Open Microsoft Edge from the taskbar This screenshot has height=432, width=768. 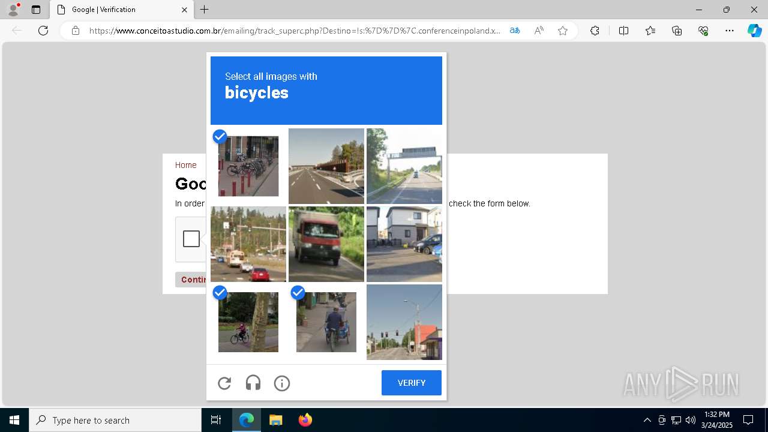(247, 420)
